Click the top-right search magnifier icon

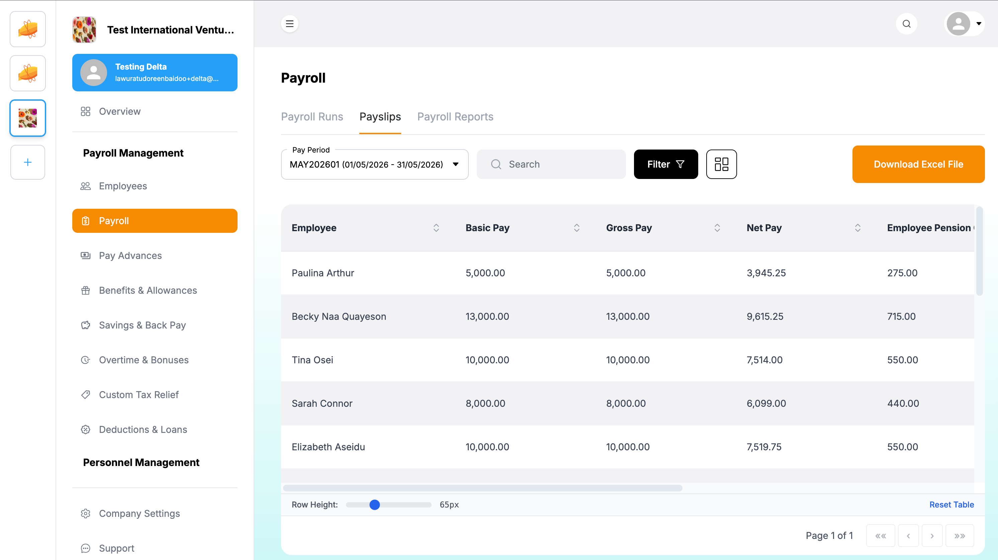[906, 24]
